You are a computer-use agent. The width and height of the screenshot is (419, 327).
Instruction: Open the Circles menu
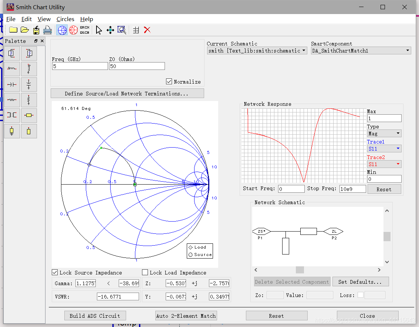click(65, 19)
